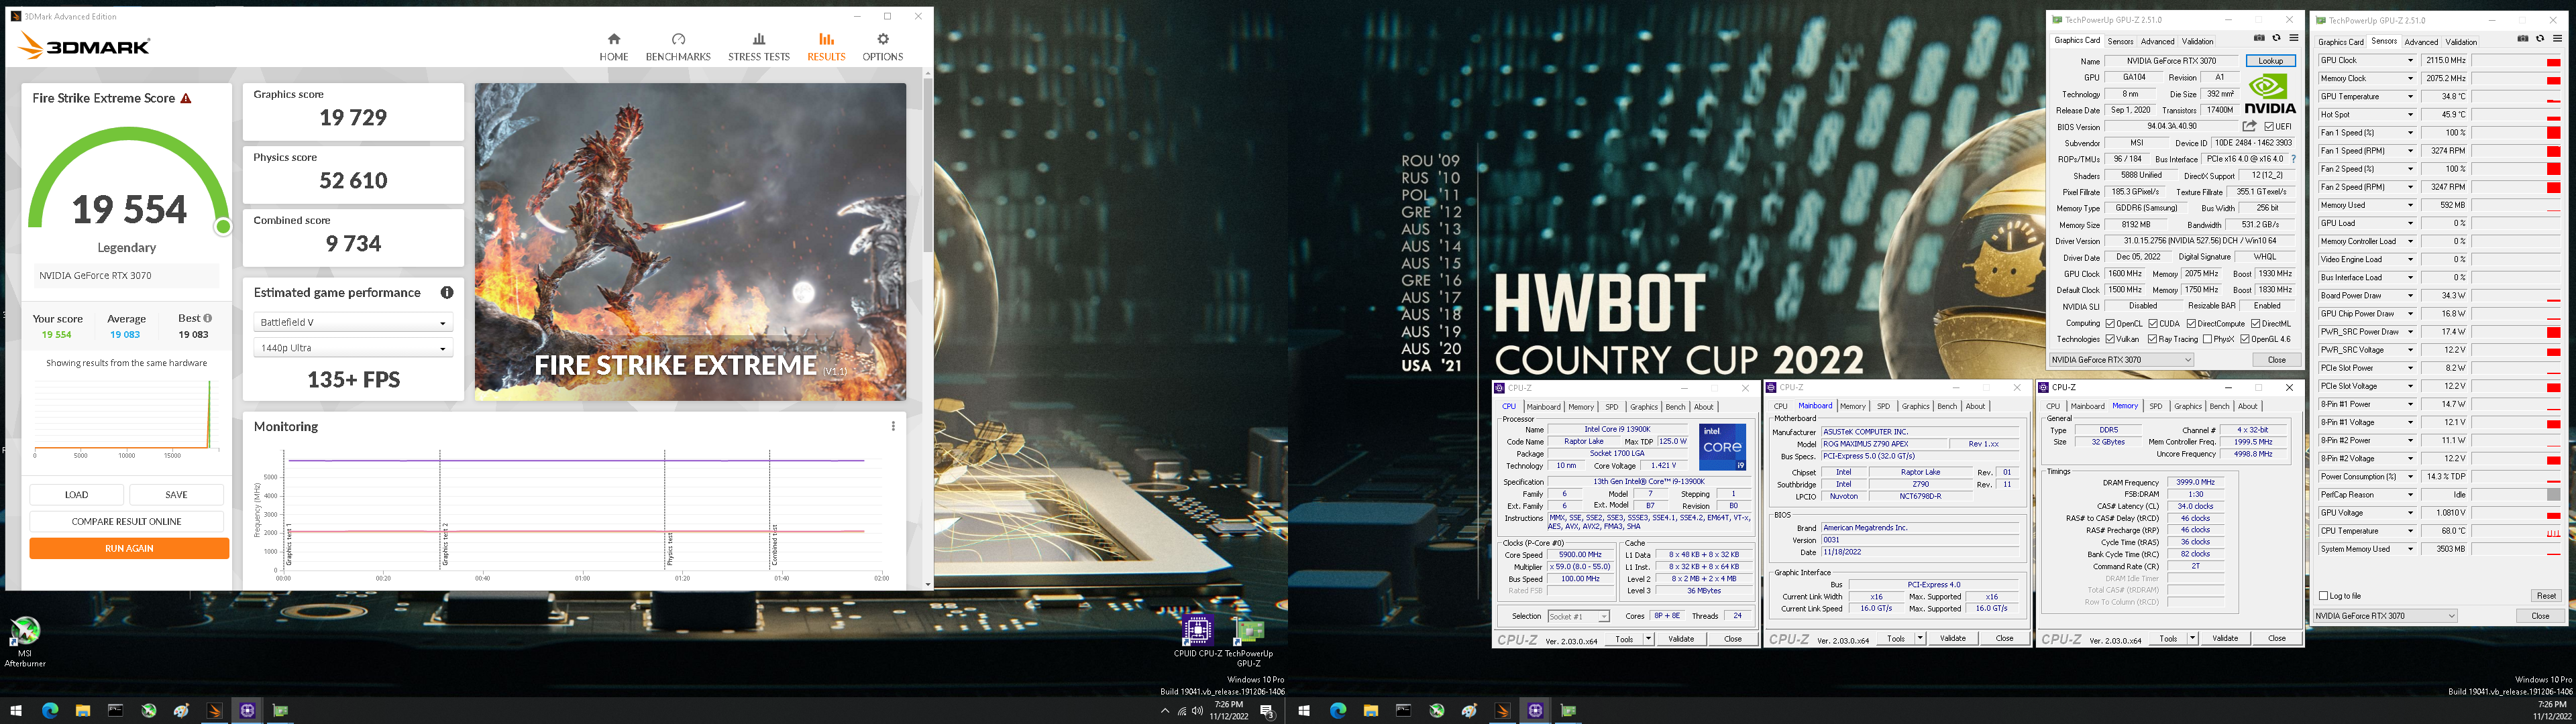This screenshot has width=2576, height=724.
Task: Switch to Sensors tab in GPU-Z Graphics Card window
Action: pos(2120,41)
